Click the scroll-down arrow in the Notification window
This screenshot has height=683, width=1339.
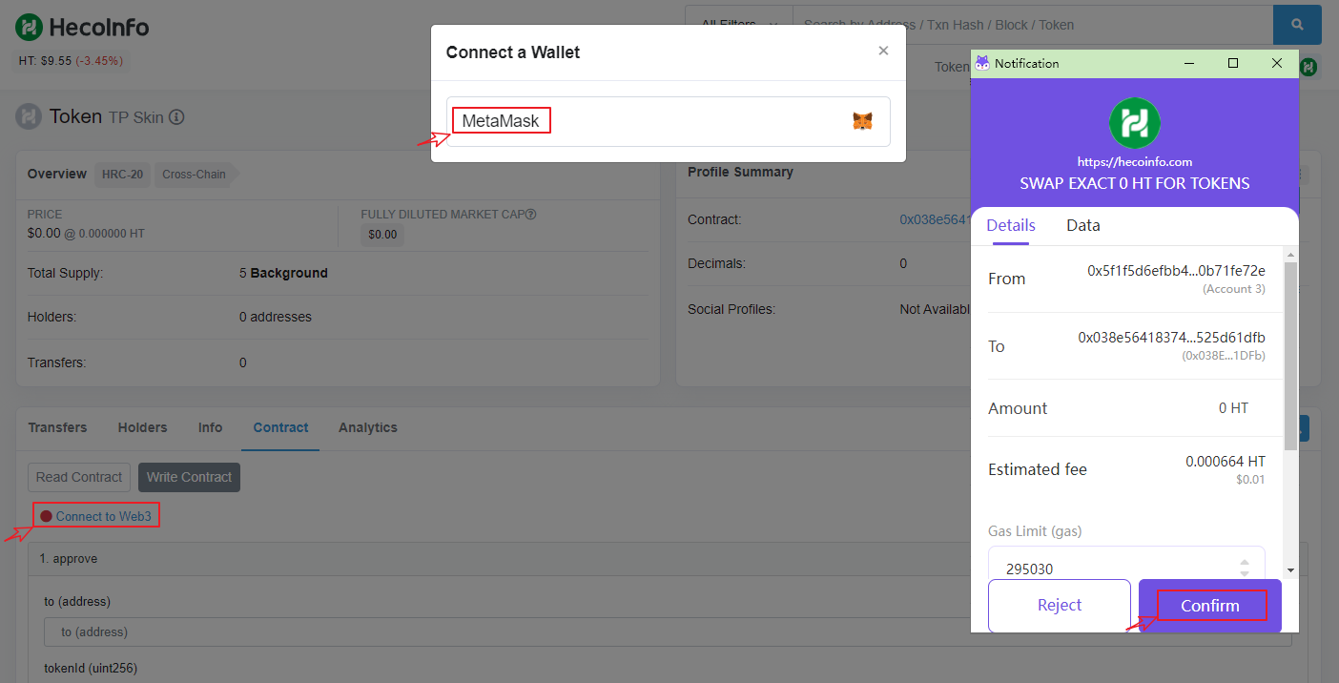click(1290, 569)
